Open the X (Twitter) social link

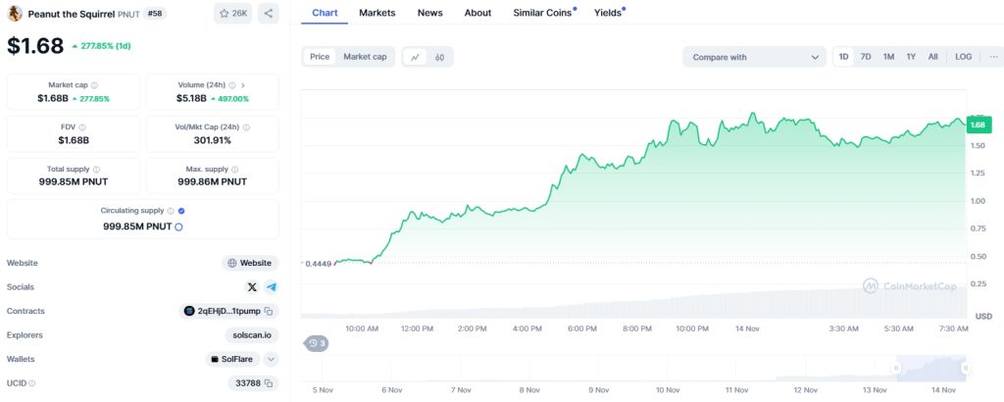point(252,286)
